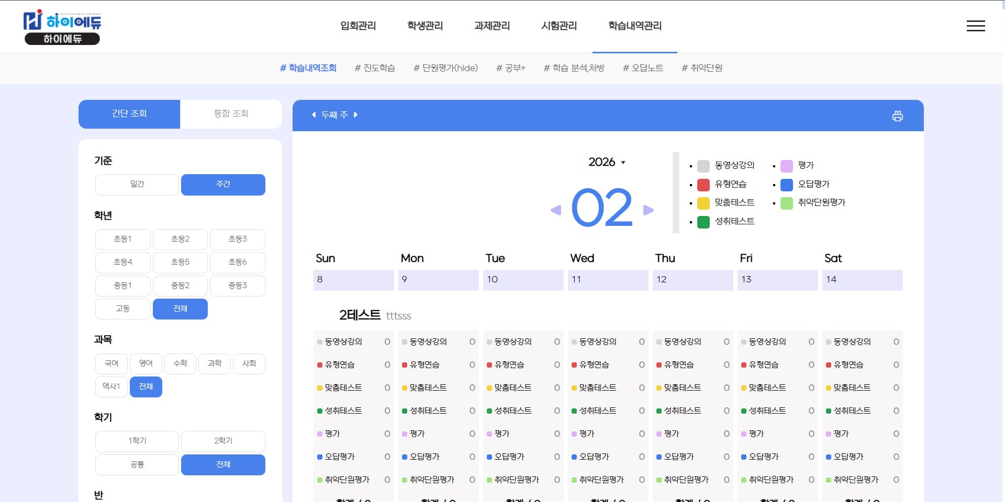
Task: Expand the 시험관리 main menu
Action: point(559,26)
